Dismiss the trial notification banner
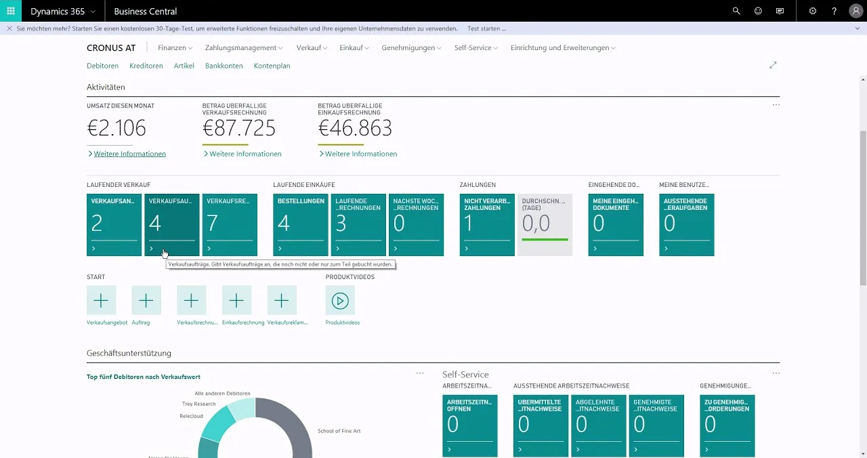The width and height of the screenshot is (867, 458). [9, 29]
